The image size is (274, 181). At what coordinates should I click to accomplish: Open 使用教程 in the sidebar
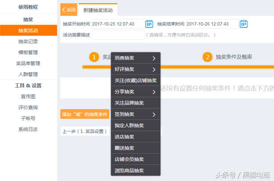pyautogui.click(x=28, y=7)
